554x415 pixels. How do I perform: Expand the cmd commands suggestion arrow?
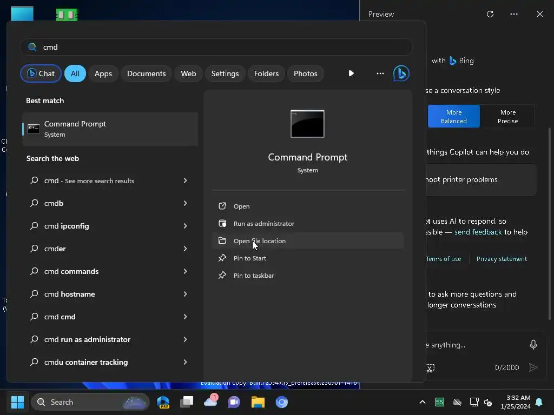point(185,271)
